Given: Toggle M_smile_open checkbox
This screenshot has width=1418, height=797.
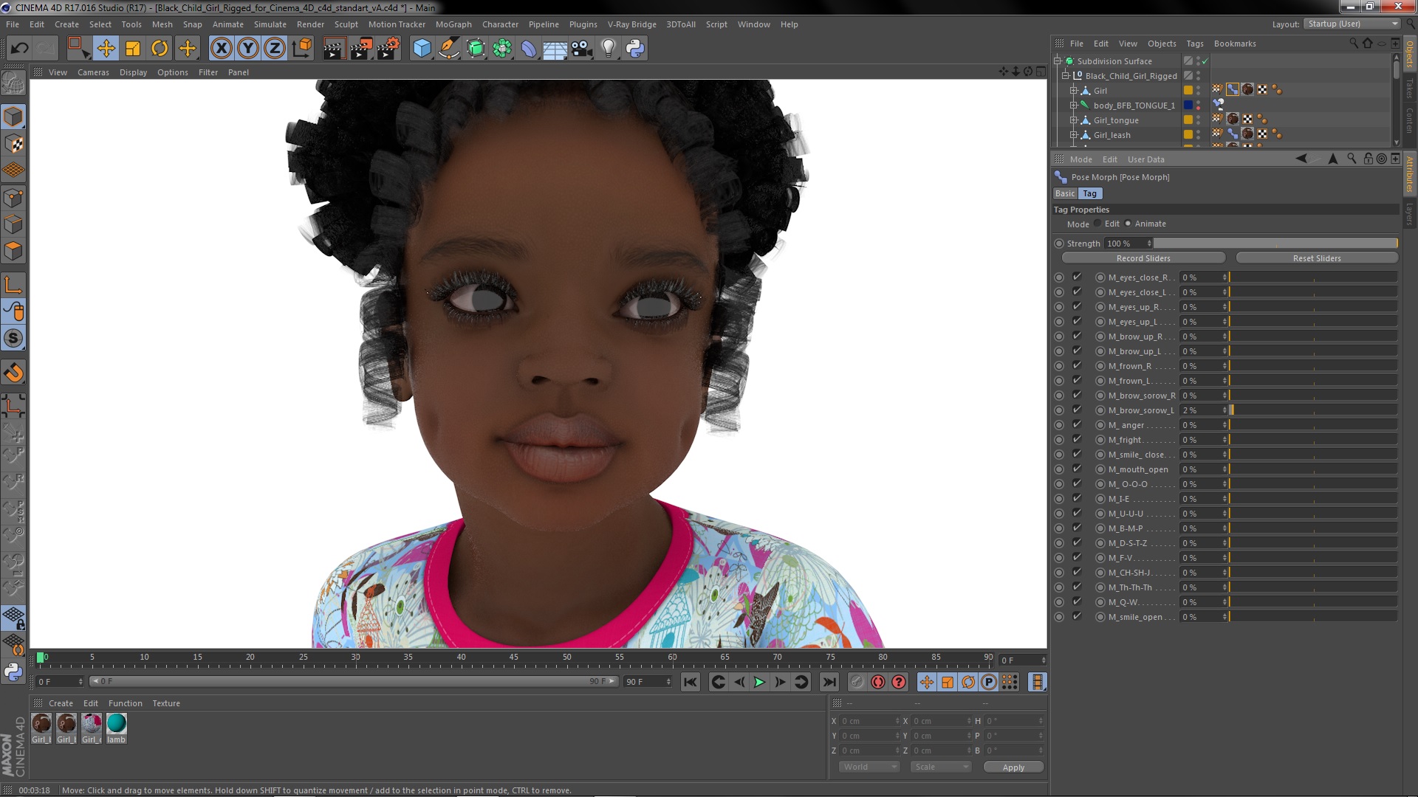Looking at the screenshot, I should [1077, 617].
